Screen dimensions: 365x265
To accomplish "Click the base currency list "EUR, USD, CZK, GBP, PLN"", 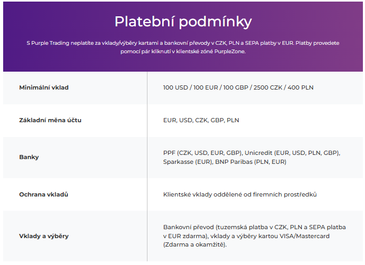I will click(x=201, y=120).
